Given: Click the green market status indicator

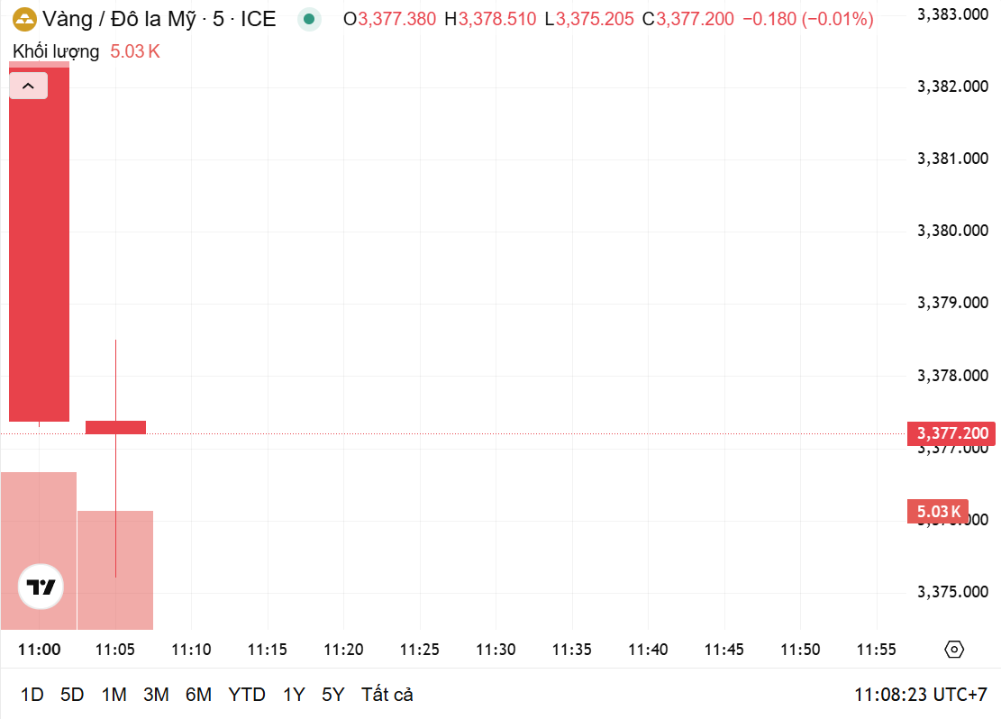Looking at the screenshot, I should (x=309, y=19).
